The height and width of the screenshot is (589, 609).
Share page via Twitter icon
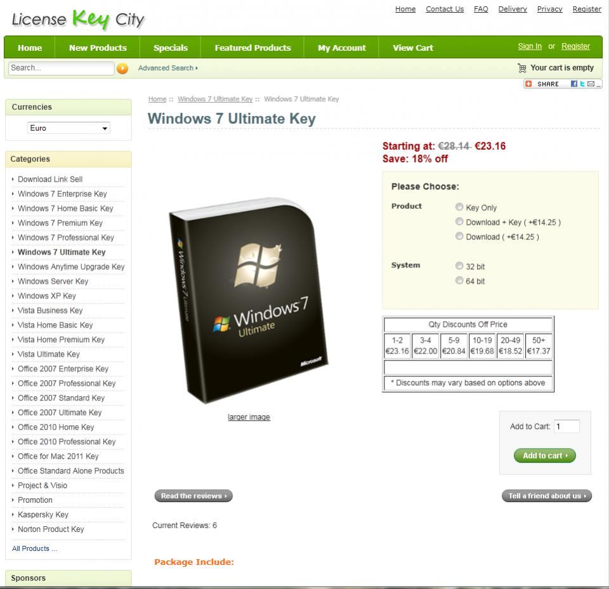(x=582, y=84)
